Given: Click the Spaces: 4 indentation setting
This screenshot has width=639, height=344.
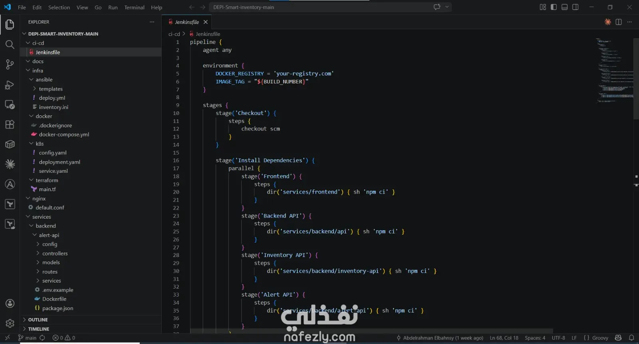Looking at the screenshot, I should pos(535,338).
